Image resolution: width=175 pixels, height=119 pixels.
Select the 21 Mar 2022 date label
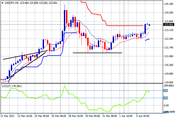[7, 116]
